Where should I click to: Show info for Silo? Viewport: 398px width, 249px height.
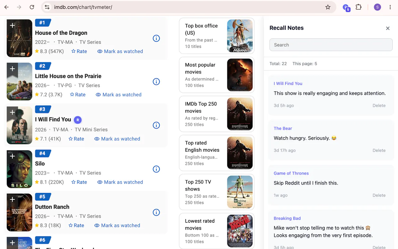pos(156,169)
